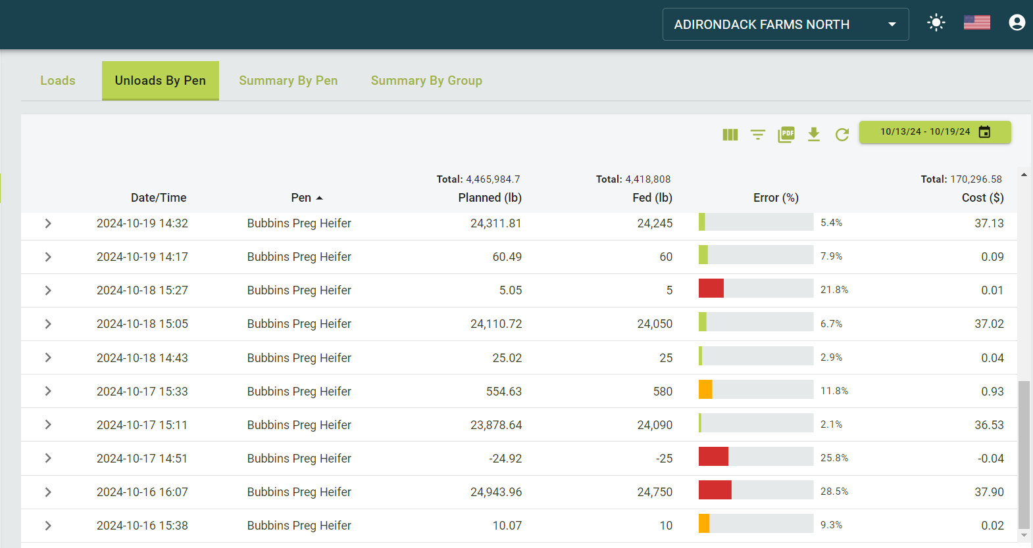The image size is (1033, 548).
Task: Click the vertical scrollbar thumb
Action: (1024, 454)
